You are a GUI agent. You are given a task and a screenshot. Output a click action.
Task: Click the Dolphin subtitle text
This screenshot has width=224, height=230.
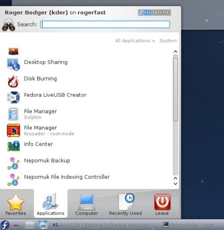[33, 117]
